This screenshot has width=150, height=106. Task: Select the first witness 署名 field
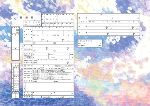coord(101,18)
